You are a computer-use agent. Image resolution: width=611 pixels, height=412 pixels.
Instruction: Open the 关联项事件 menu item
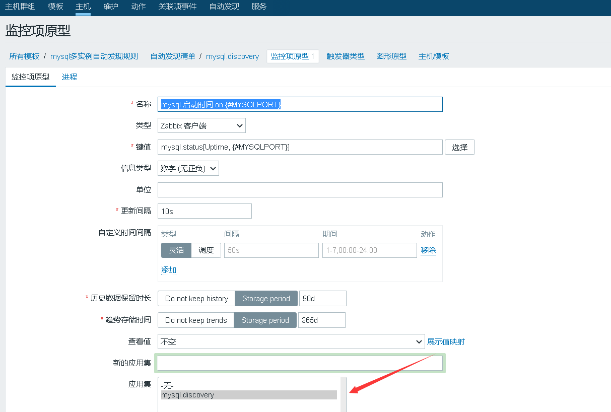(177, 7)
